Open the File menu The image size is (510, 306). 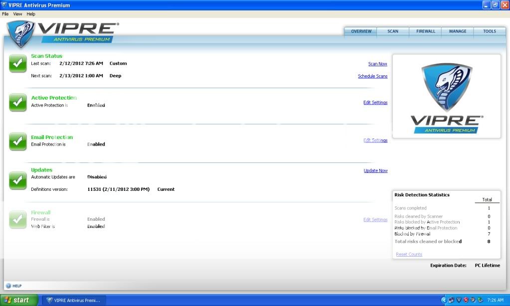point(5,14)
